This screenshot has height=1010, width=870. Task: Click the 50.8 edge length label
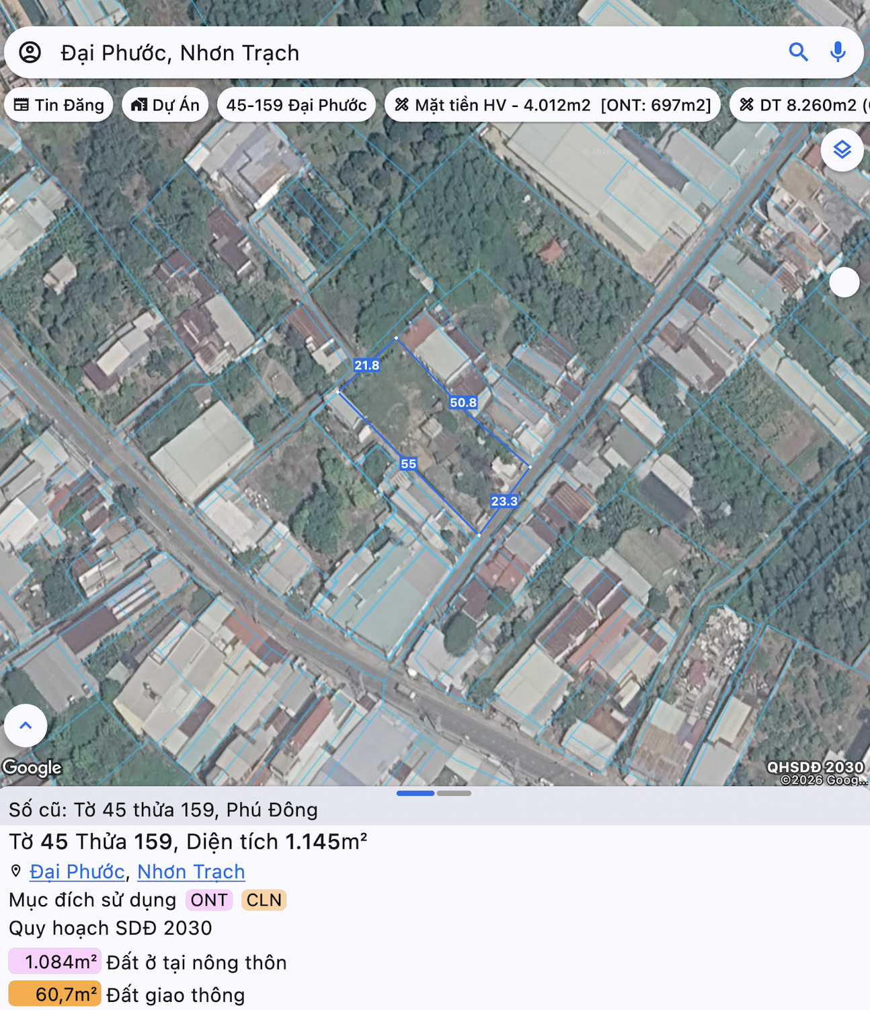[463, 402]
